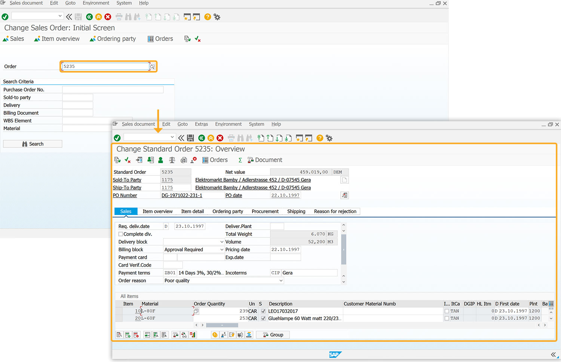Screen dimensions: 561x362
Task: Click the Group button below the items table
Action: click(x=273, y=335)
